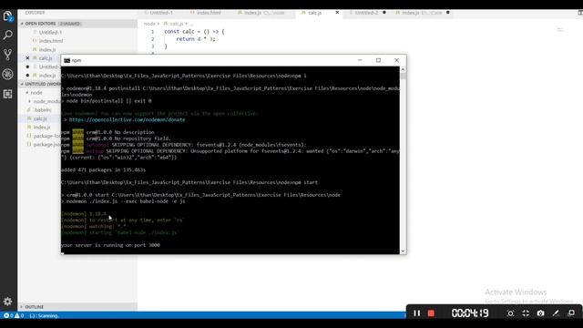Click the recorder overlapping windows icon
583x328 pixels.
click(x=571, y=313)
